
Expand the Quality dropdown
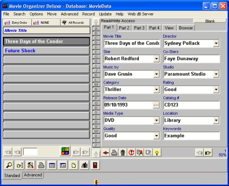(156, 136)
